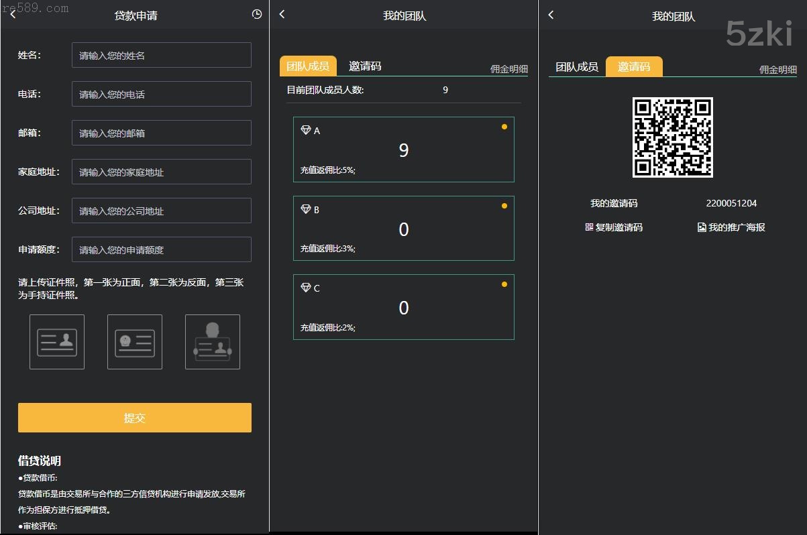Go back from loan application page
The width and height of the screenshot is (807, 535).
(x=13, y=15)
